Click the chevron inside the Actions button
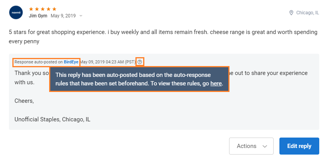This screenshot has height=165, width=327. tap(265, 146)
